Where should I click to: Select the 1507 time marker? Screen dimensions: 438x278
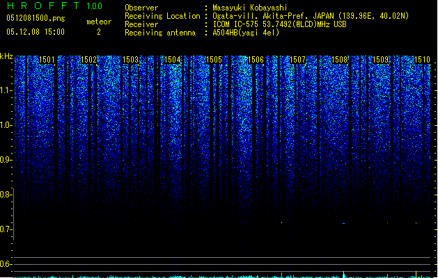298,60
